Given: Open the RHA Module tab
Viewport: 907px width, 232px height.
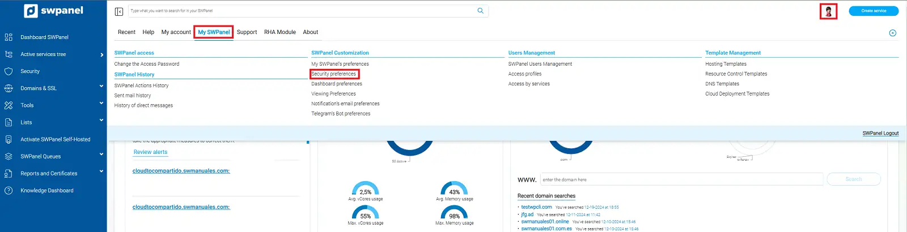Looking at the screenshot, I should (280, 32).
